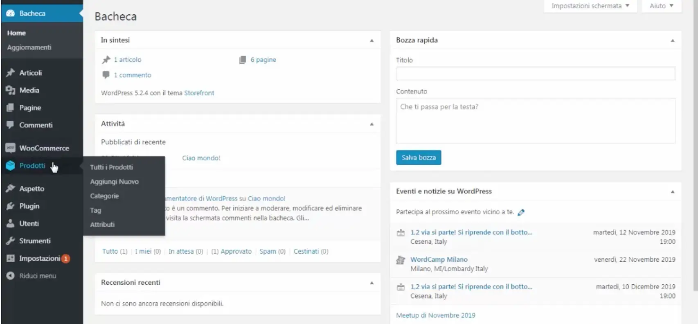Collapse the Bozza rapida panel
Viewport: 698px width, 324px height.
[x=672, y=40]
